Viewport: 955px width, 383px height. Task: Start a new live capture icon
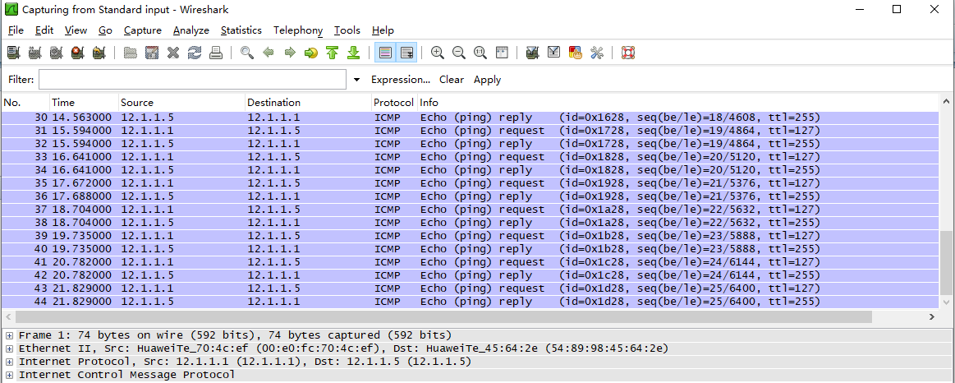[x=56, y=53]
